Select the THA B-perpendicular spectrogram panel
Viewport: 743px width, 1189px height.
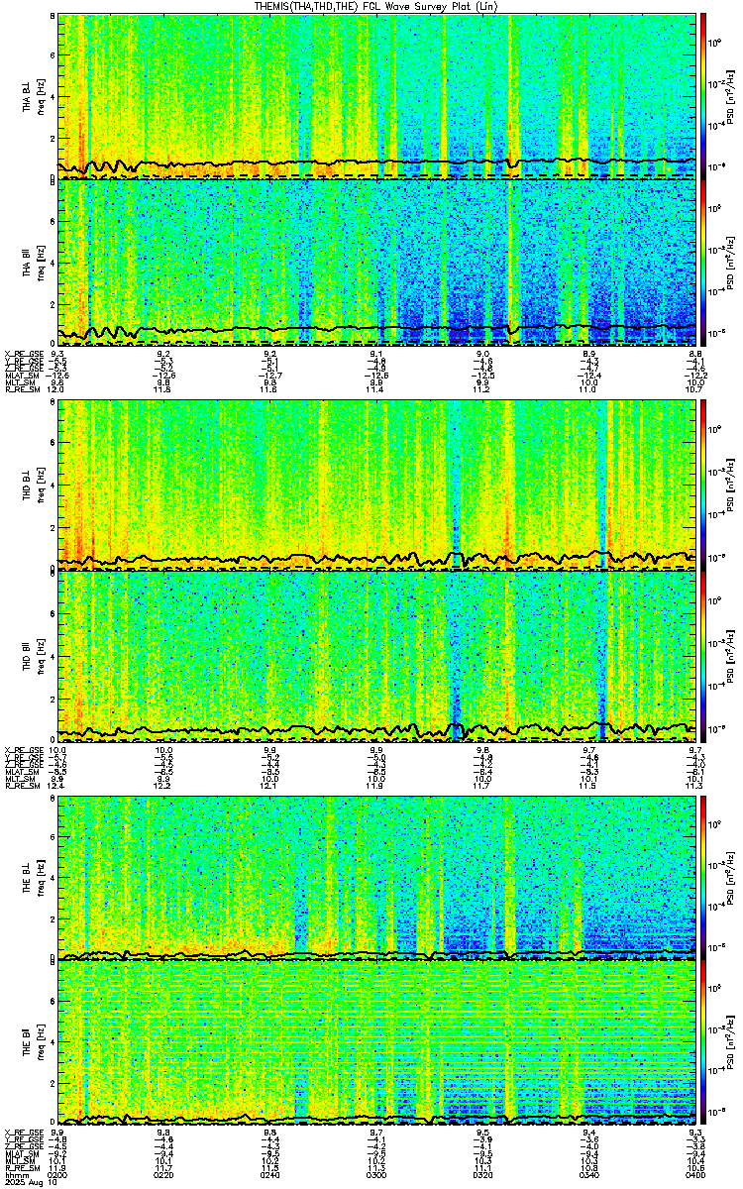tap(376, 95)
